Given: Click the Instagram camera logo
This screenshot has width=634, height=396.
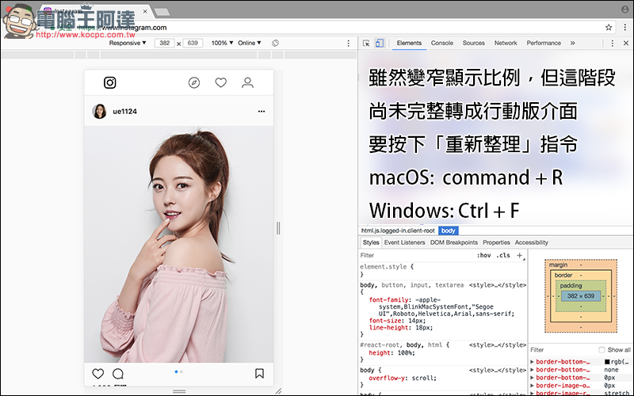Looking at the screenshot, I should 110,82.
